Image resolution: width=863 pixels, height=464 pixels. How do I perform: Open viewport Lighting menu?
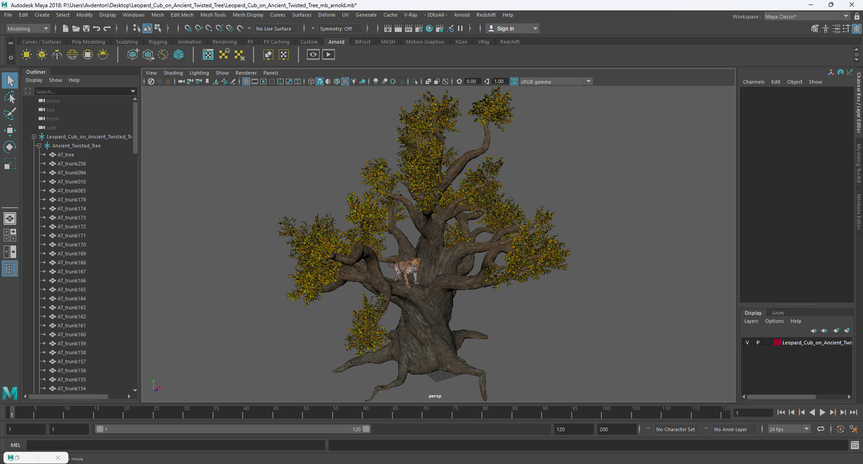199,73
